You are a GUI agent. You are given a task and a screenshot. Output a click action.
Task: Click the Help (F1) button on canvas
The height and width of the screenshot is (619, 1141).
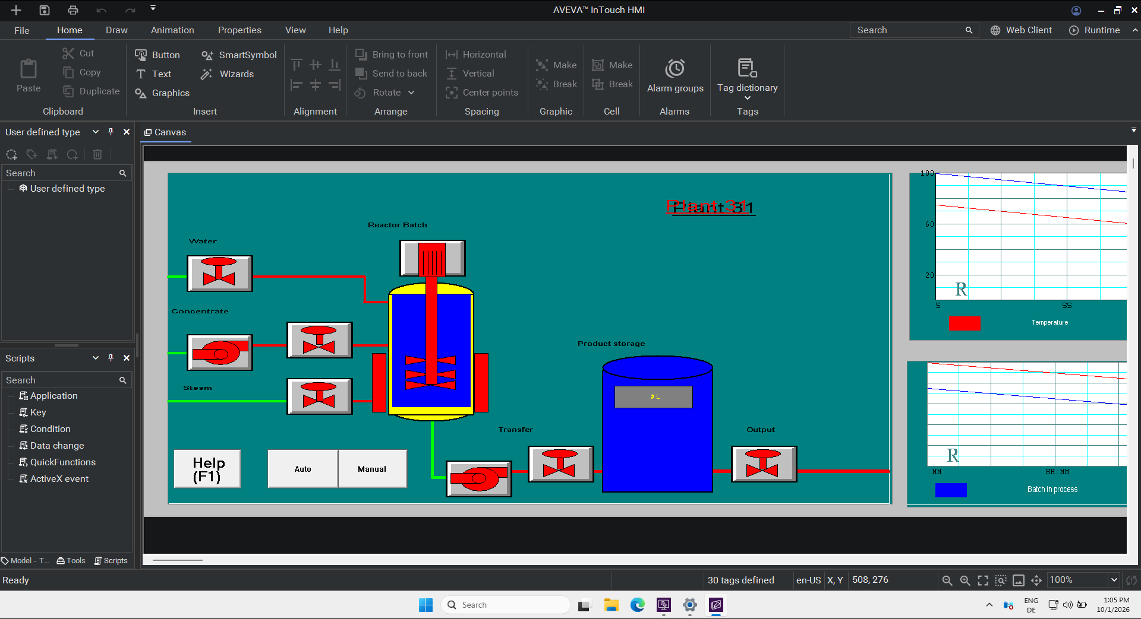click(207, 469)
